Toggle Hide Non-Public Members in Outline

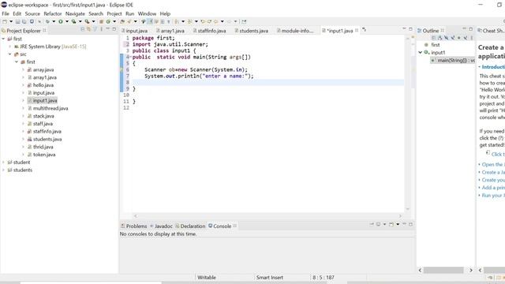coord(458,38)
